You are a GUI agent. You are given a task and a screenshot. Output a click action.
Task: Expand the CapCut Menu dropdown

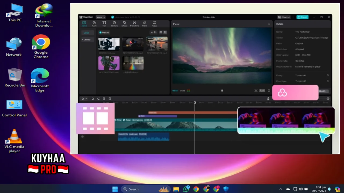101,17
